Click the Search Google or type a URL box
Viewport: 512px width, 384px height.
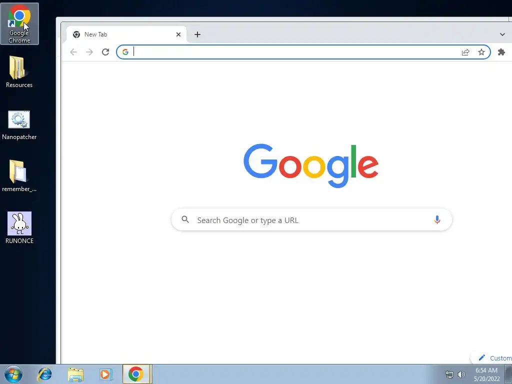312,220
